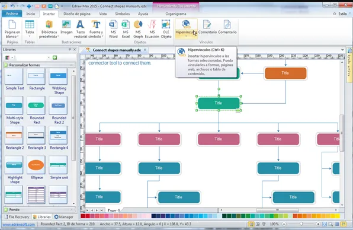Select the Ellipese shape thumbnail
Screen dimensions: 353x230
[x=36, y=165]
